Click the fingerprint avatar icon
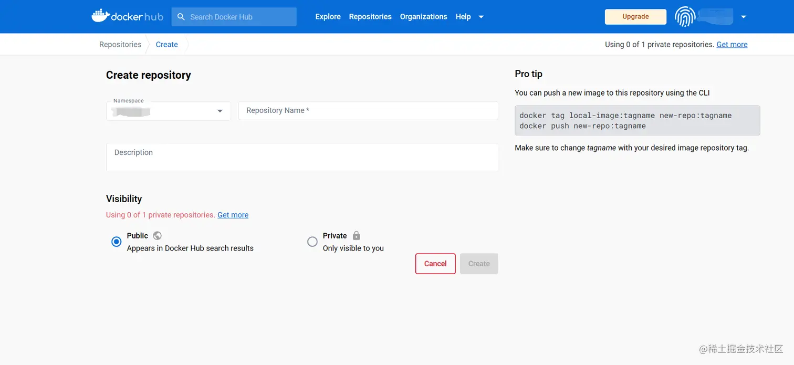 [x=685, y=17]
